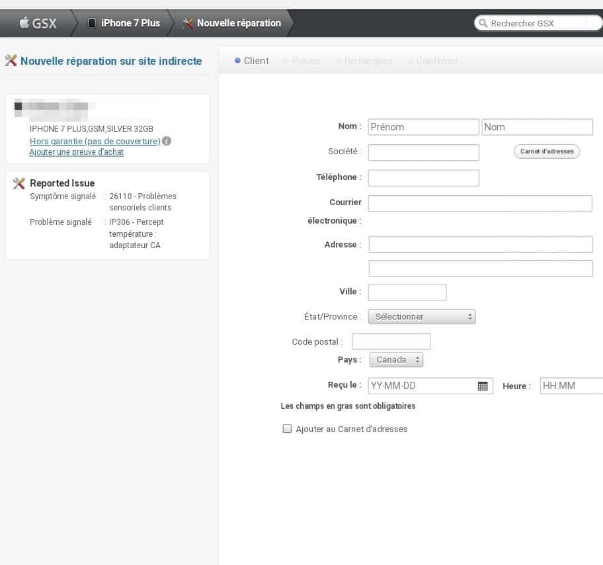This screenshot has width=603, height=565.
Task: Click the info icon next to Hors garantie
Action: click(167, 141)
